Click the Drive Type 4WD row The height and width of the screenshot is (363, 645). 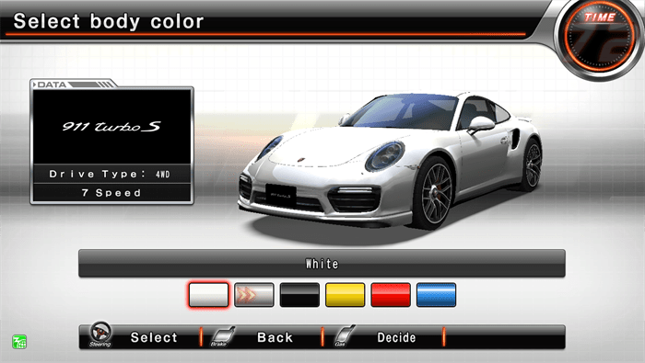coord(111,174)
